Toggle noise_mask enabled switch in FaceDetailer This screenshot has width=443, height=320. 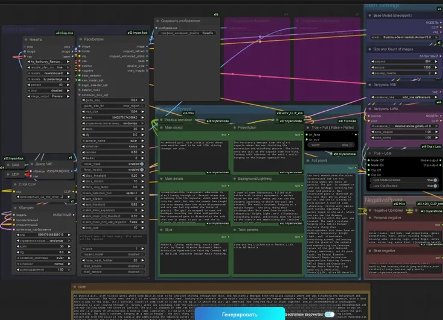[143, 164]
